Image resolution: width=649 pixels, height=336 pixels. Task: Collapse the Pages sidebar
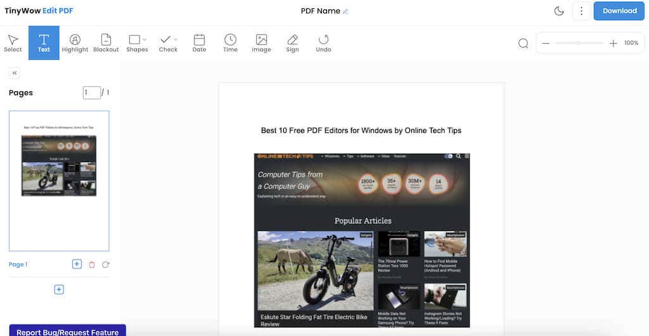15,73
